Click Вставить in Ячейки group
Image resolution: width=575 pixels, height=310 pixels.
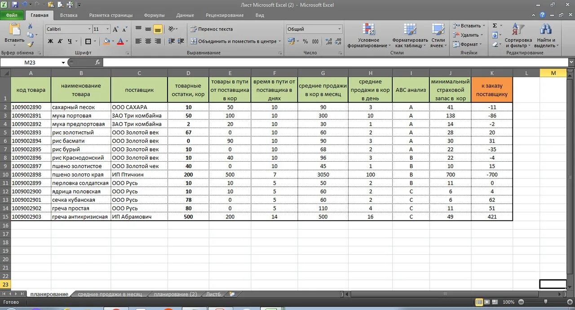point(468,26)
